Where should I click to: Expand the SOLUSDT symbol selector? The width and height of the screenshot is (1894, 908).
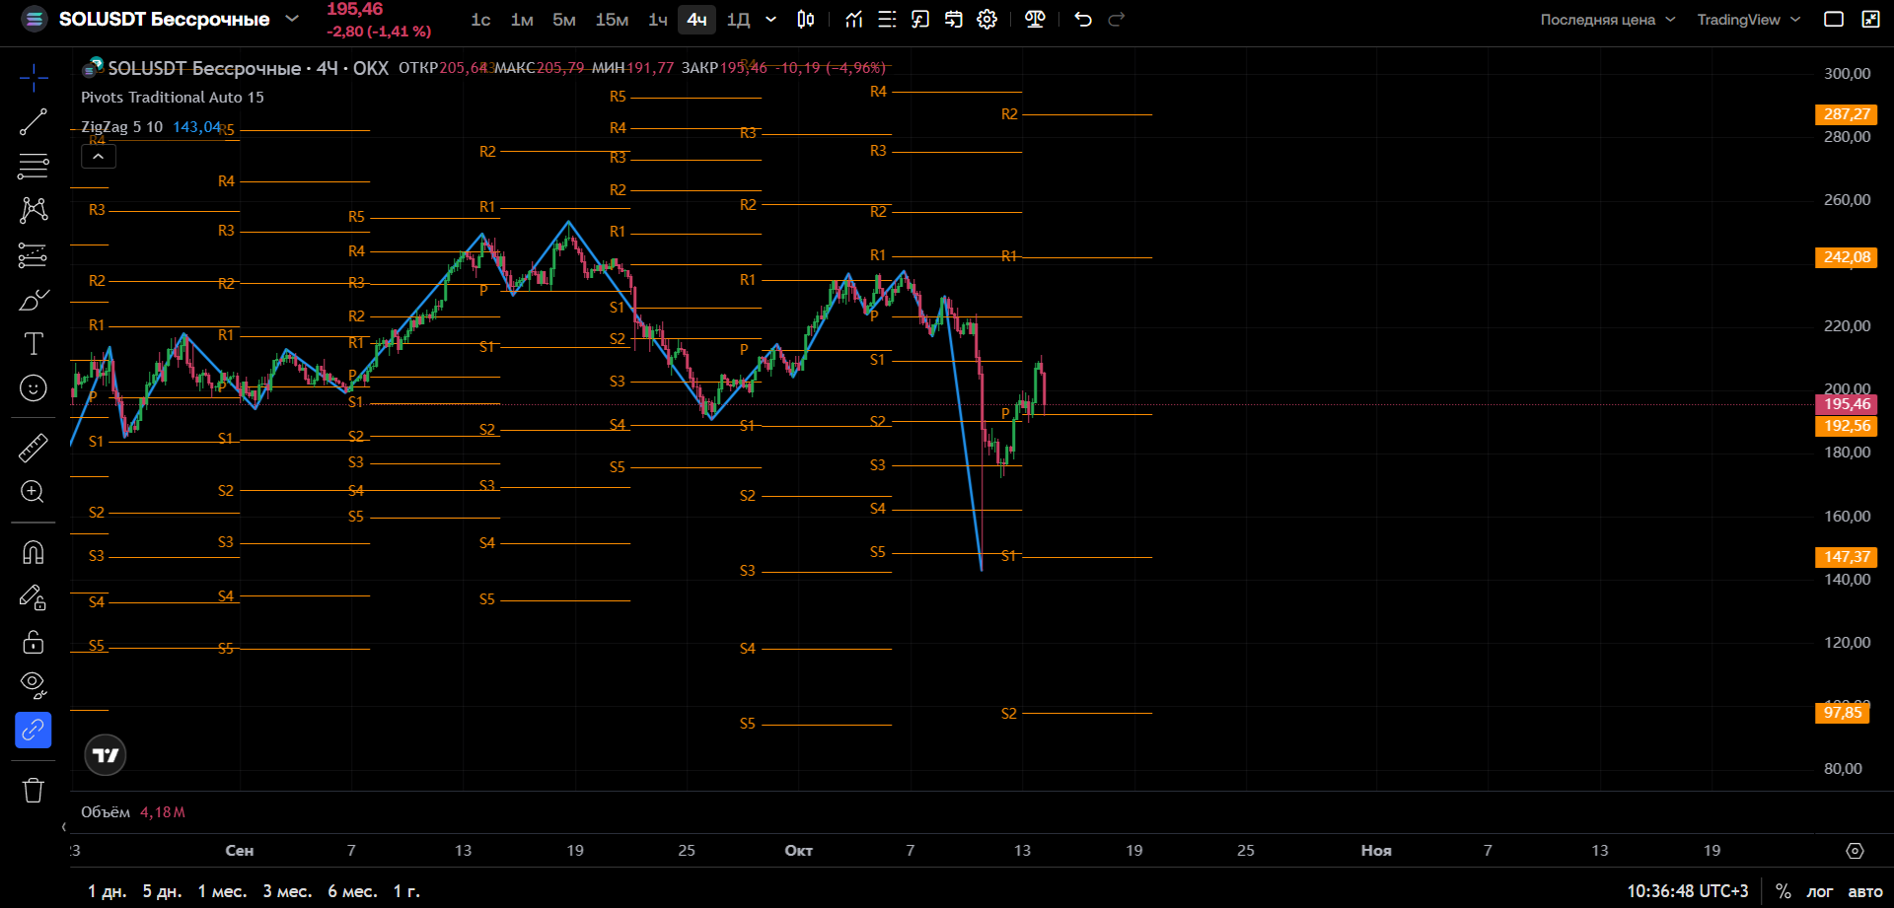pos(292,18)
